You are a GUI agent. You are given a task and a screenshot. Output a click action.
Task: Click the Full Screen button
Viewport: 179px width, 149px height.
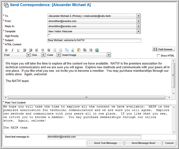(164, 49)
